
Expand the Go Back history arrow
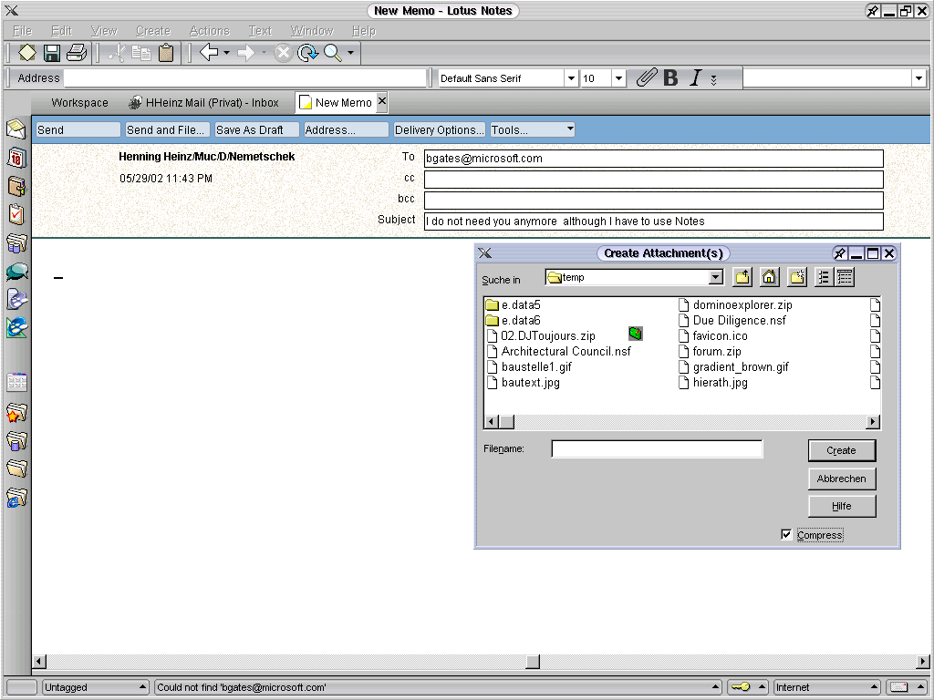click(227, 53)
